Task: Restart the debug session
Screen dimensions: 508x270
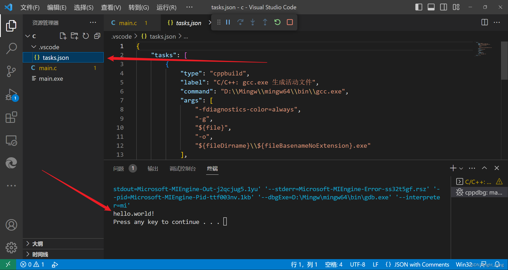Action: point(277,22)
